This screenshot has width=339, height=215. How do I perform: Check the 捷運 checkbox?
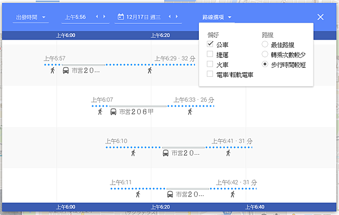click(x=210, y=54)
